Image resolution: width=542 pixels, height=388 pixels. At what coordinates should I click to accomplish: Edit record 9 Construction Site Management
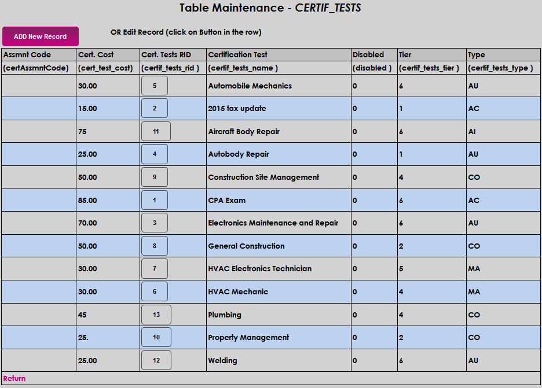(155, 177)
